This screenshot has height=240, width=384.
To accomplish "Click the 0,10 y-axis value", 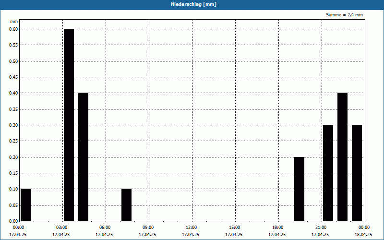I will click(13, 189).
